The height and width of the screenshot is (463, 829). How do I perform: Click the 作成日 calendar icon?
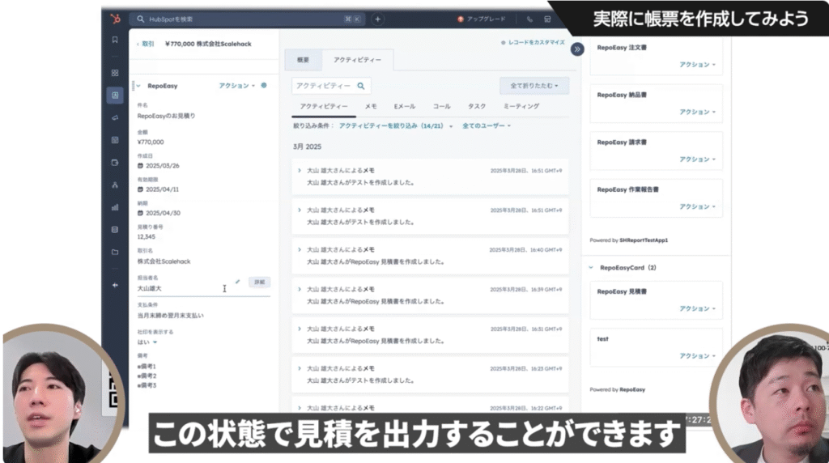(140, 165)
